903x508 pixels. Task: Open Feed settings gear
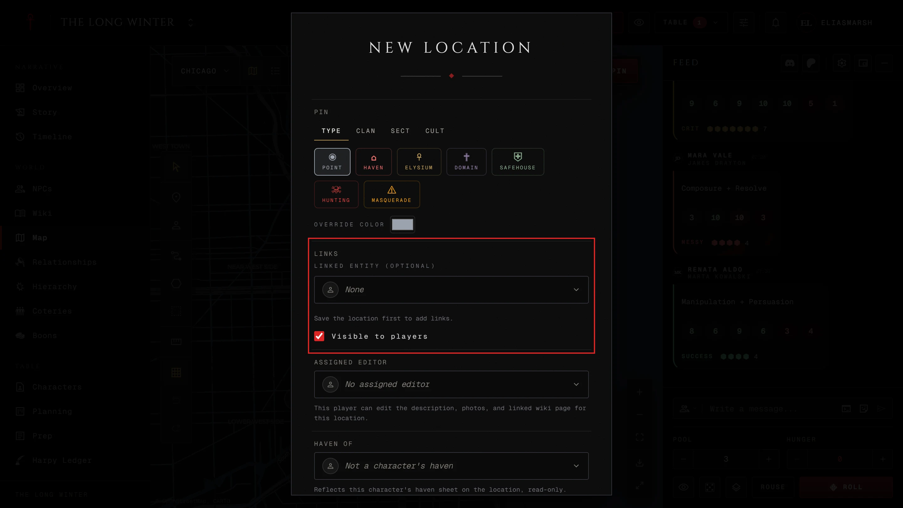pyautogui.click(x=842, y=63)
